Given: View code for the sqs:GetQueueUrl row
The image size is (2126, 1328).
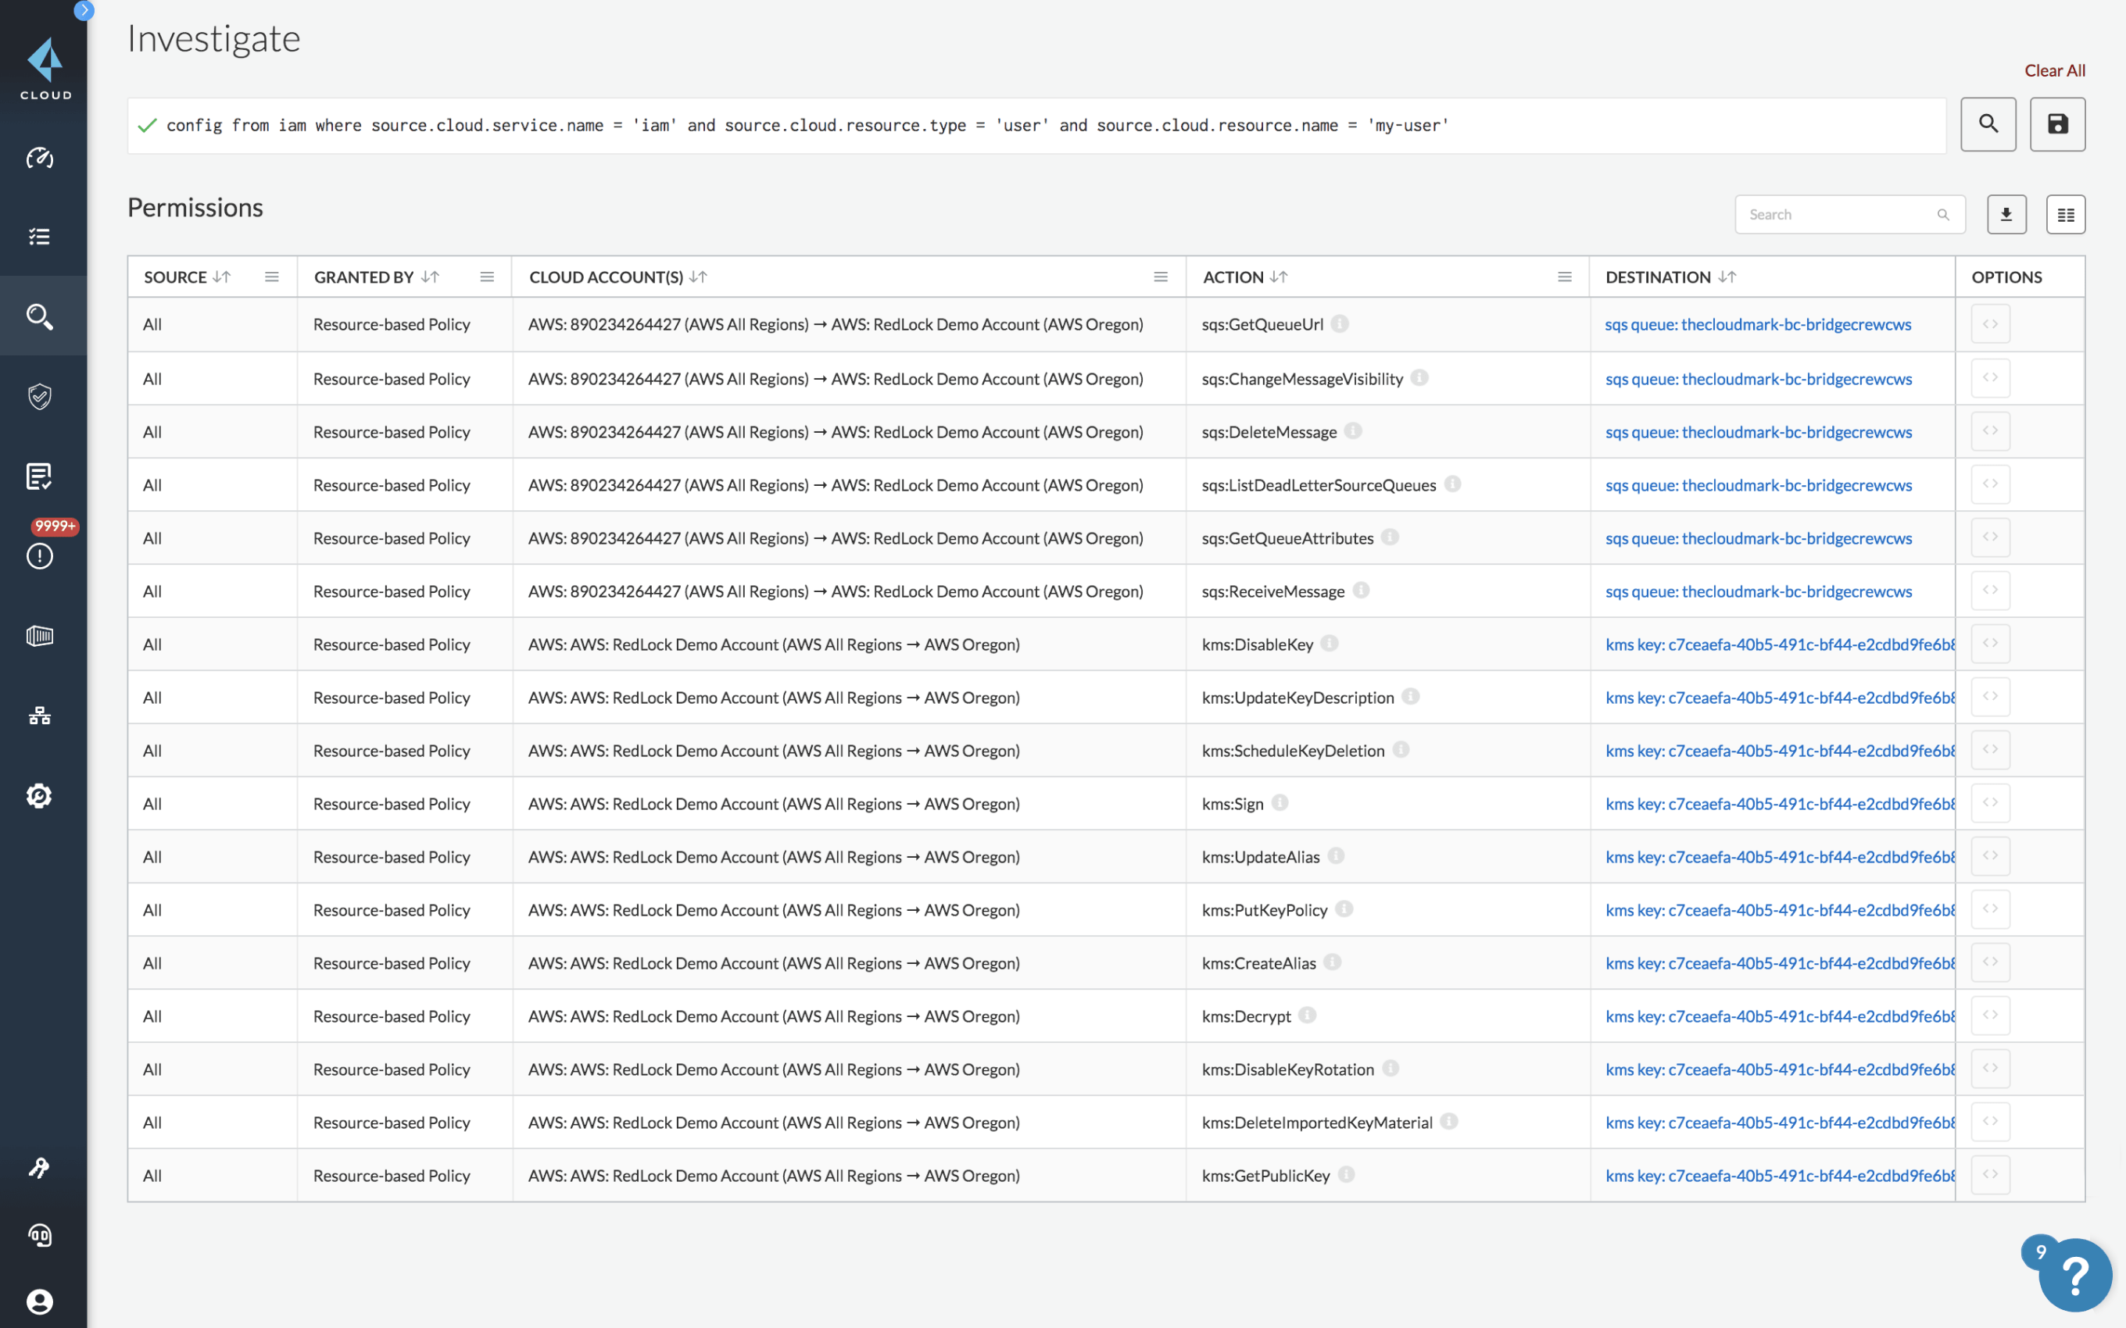Looking at the screenshot, I should (x=1991, y=323).
